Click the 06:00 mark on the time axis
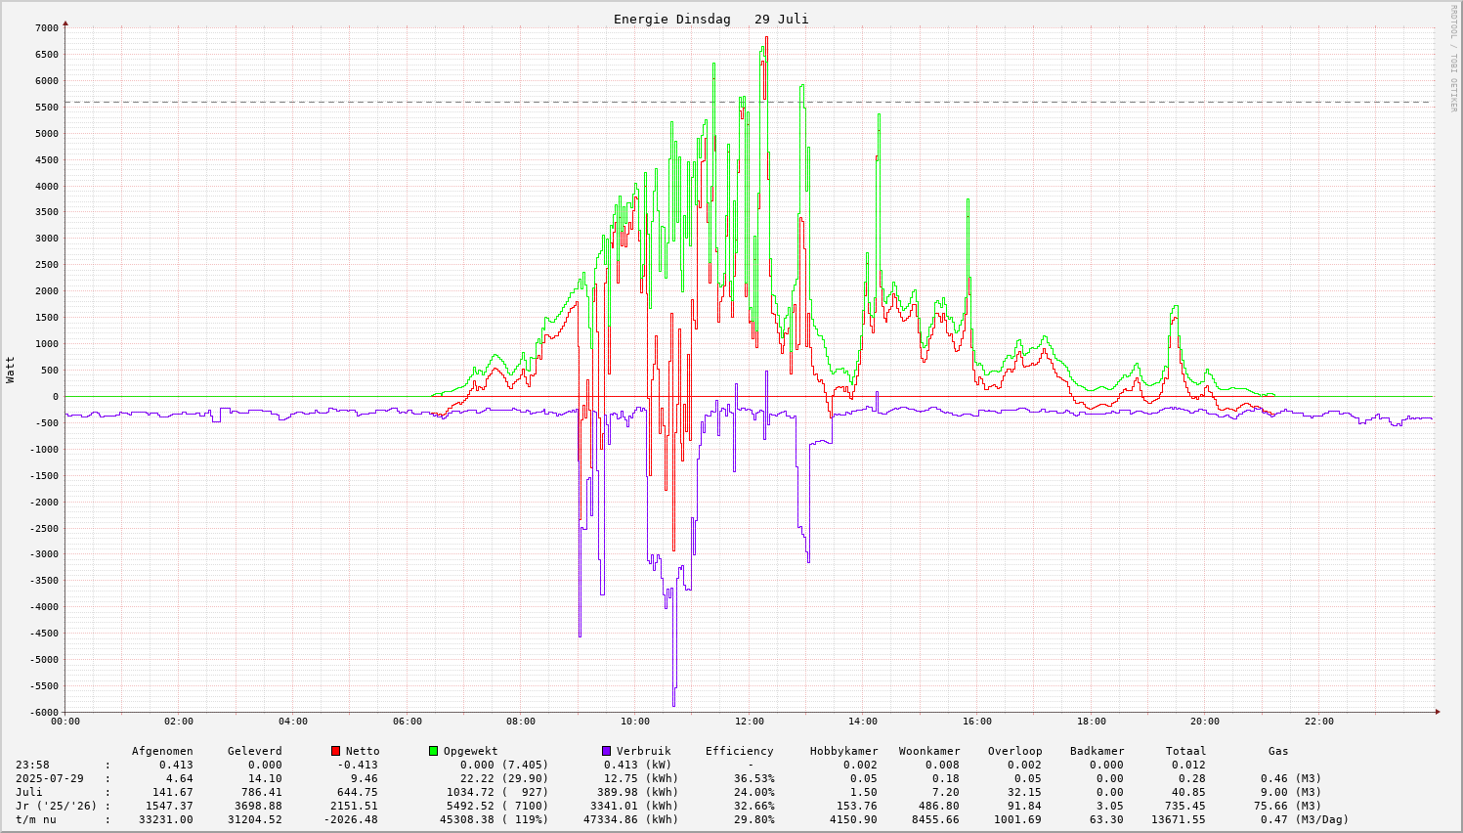The width and height of the screenshot is (1463, 833). (408, 722)
